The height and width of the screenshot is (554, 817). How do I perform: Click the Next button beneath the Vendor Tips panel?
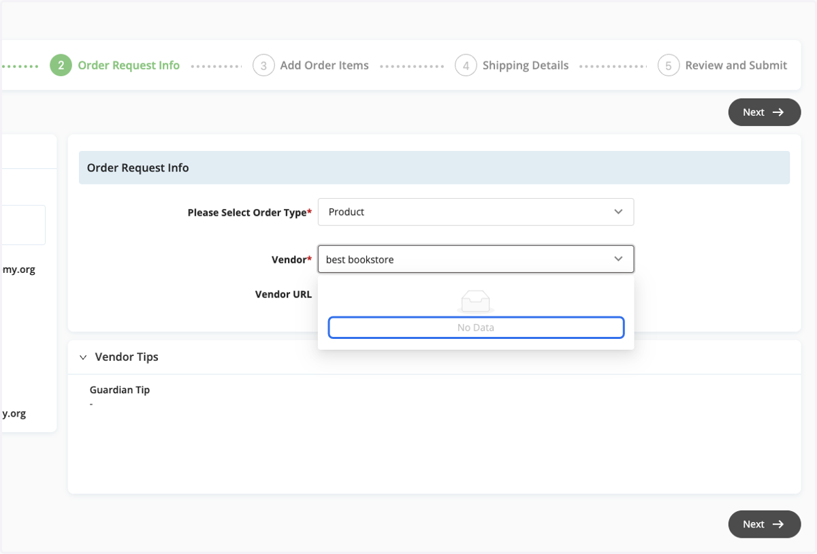pos(765,524)
